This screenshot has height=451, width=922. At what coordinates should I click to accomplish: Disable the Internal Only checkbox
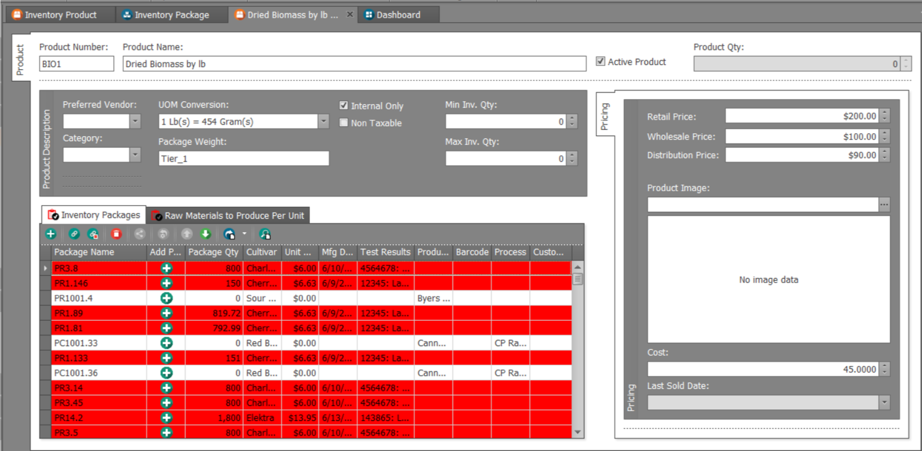344,105
